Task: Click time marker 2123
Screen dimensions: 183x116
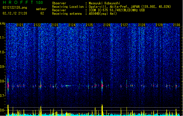Action: 55,25
